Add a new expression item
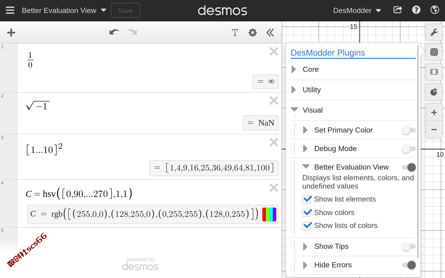Image resolution: width=445 pixels, height=278 pixels. [x=11, y=33]
